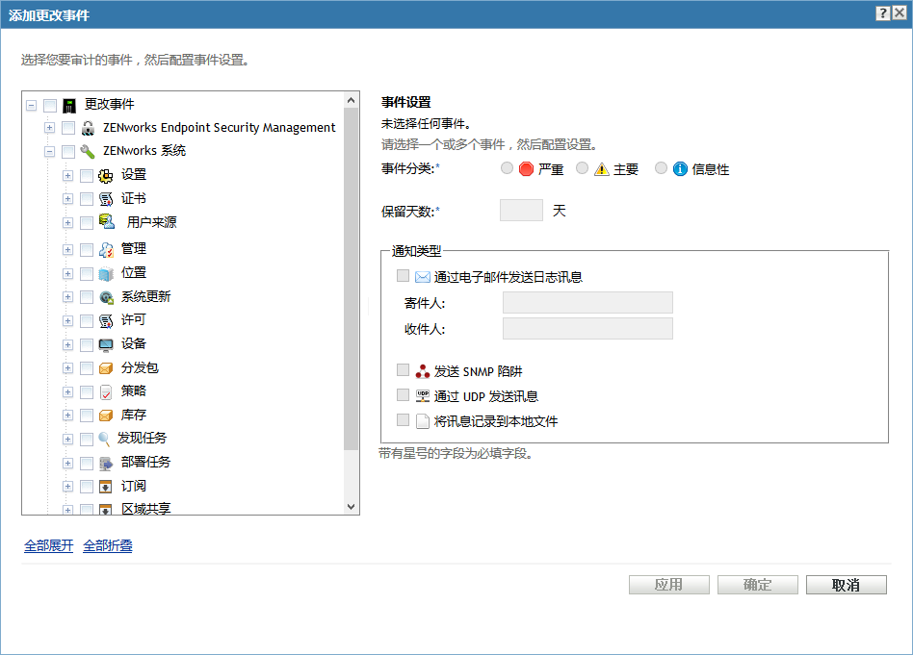Screen dimensions: 913x655
Task: Click the 保留天数 input field
Action: (521, 210)
